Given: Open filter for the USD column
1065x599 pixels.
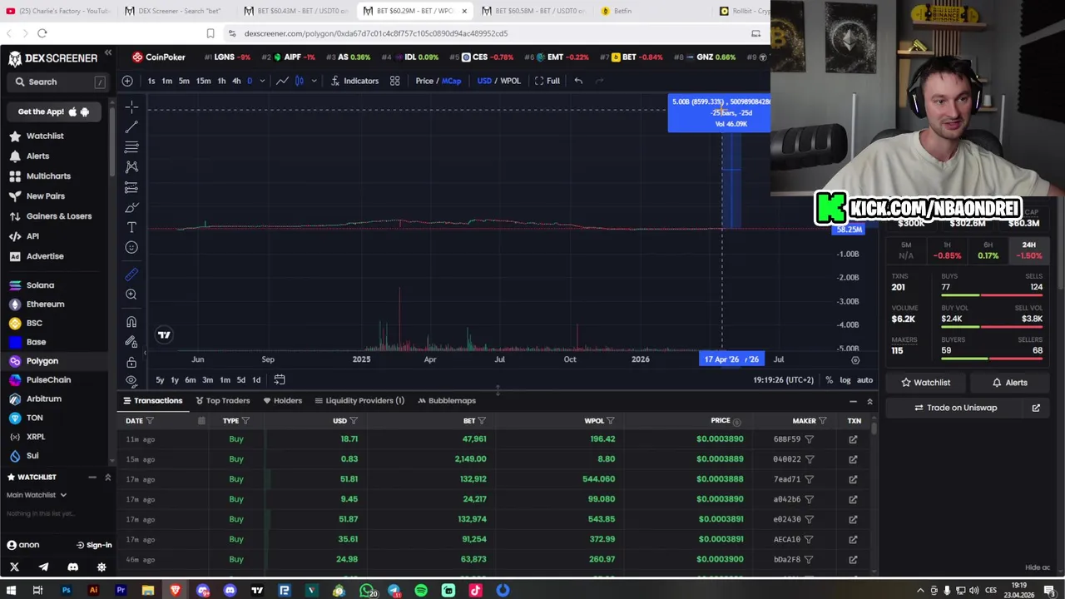Looking at the screenshot, I should coord(354,421).
